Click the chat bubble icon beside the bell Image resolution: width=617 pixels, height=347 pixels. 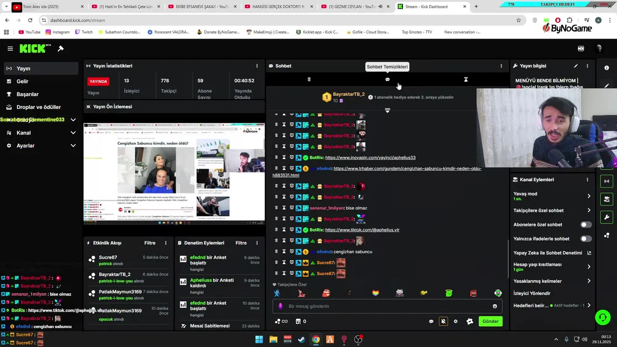point(431,321)
